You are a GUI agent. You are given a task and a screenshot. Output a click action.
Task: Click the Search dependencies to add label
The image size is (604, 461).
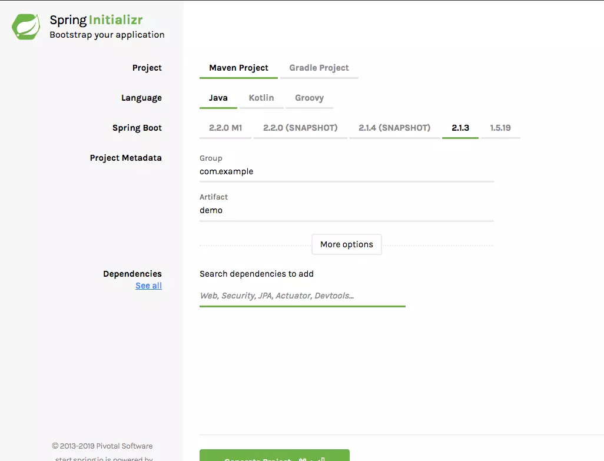pyautogui.click(x=257, y=274)
